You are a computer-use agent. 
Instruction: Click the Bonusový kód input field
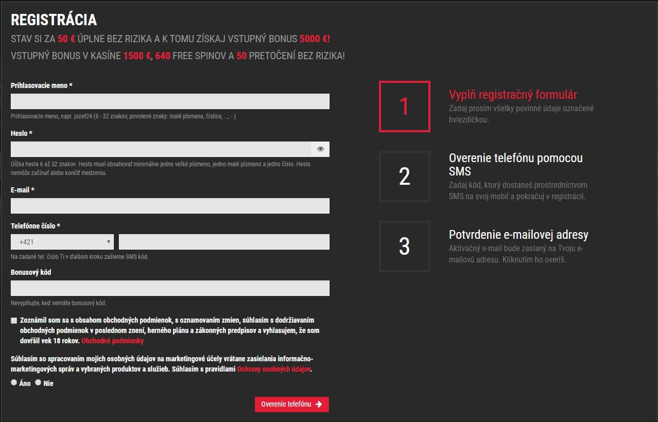[x=170, y=288]
